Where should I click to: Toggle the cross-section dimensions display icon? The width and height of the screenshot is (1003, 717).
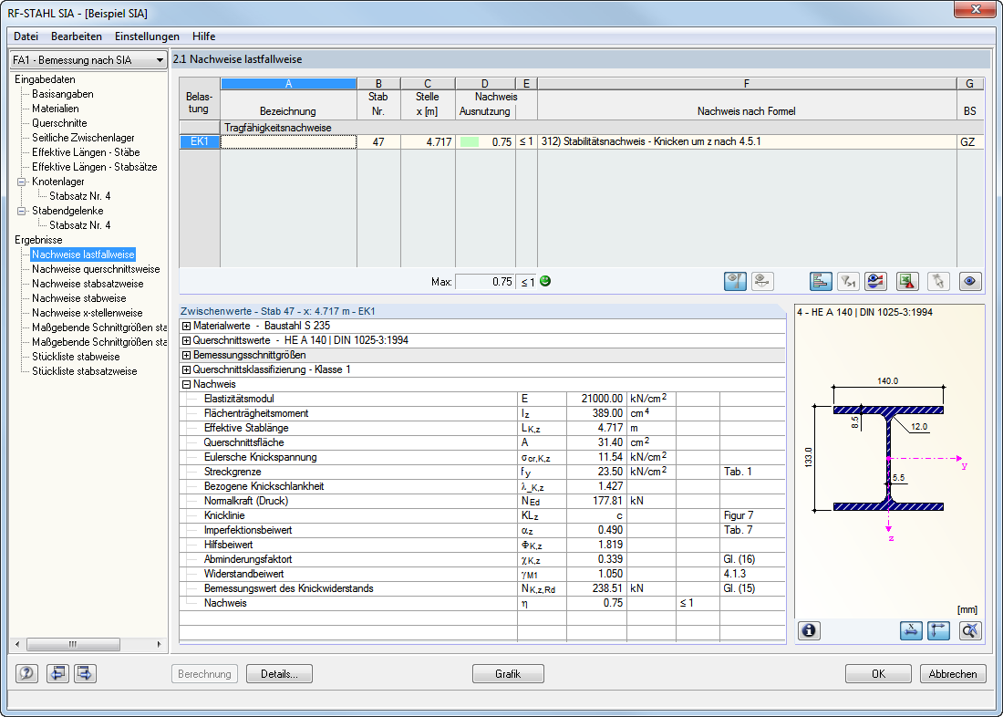point(911,630)
